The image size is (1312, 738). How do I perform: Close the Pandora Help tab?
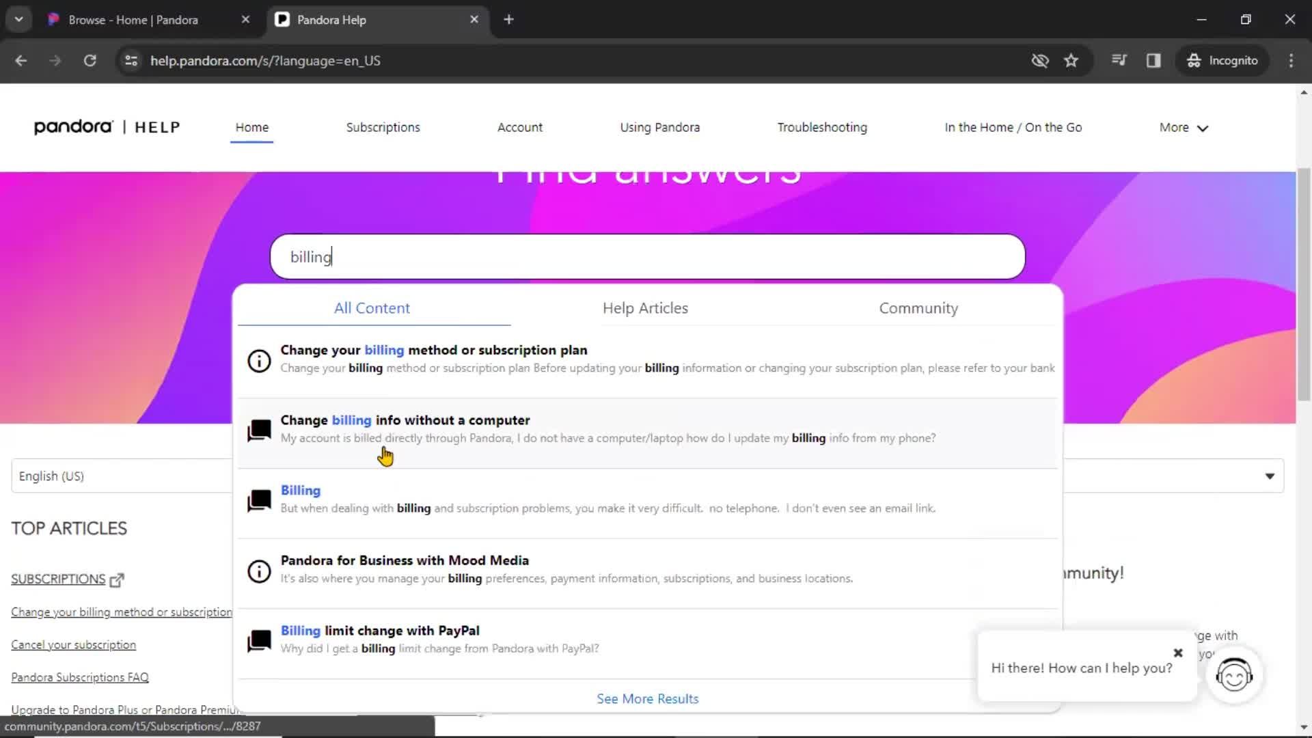point(474,20)
